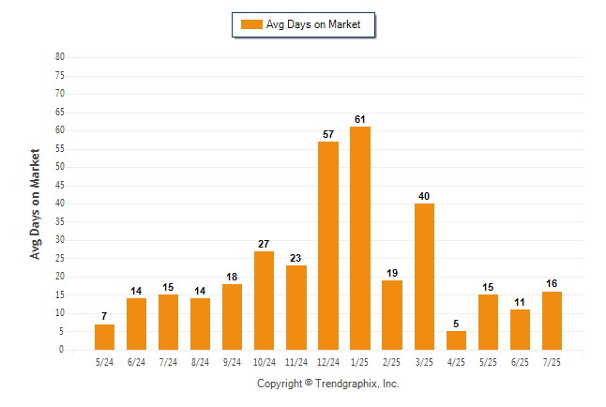The width and height of the screenshot is (606, 407).
Task: Click the Copyright Trendgraphix, Inc. text
Action: [328, 384]
